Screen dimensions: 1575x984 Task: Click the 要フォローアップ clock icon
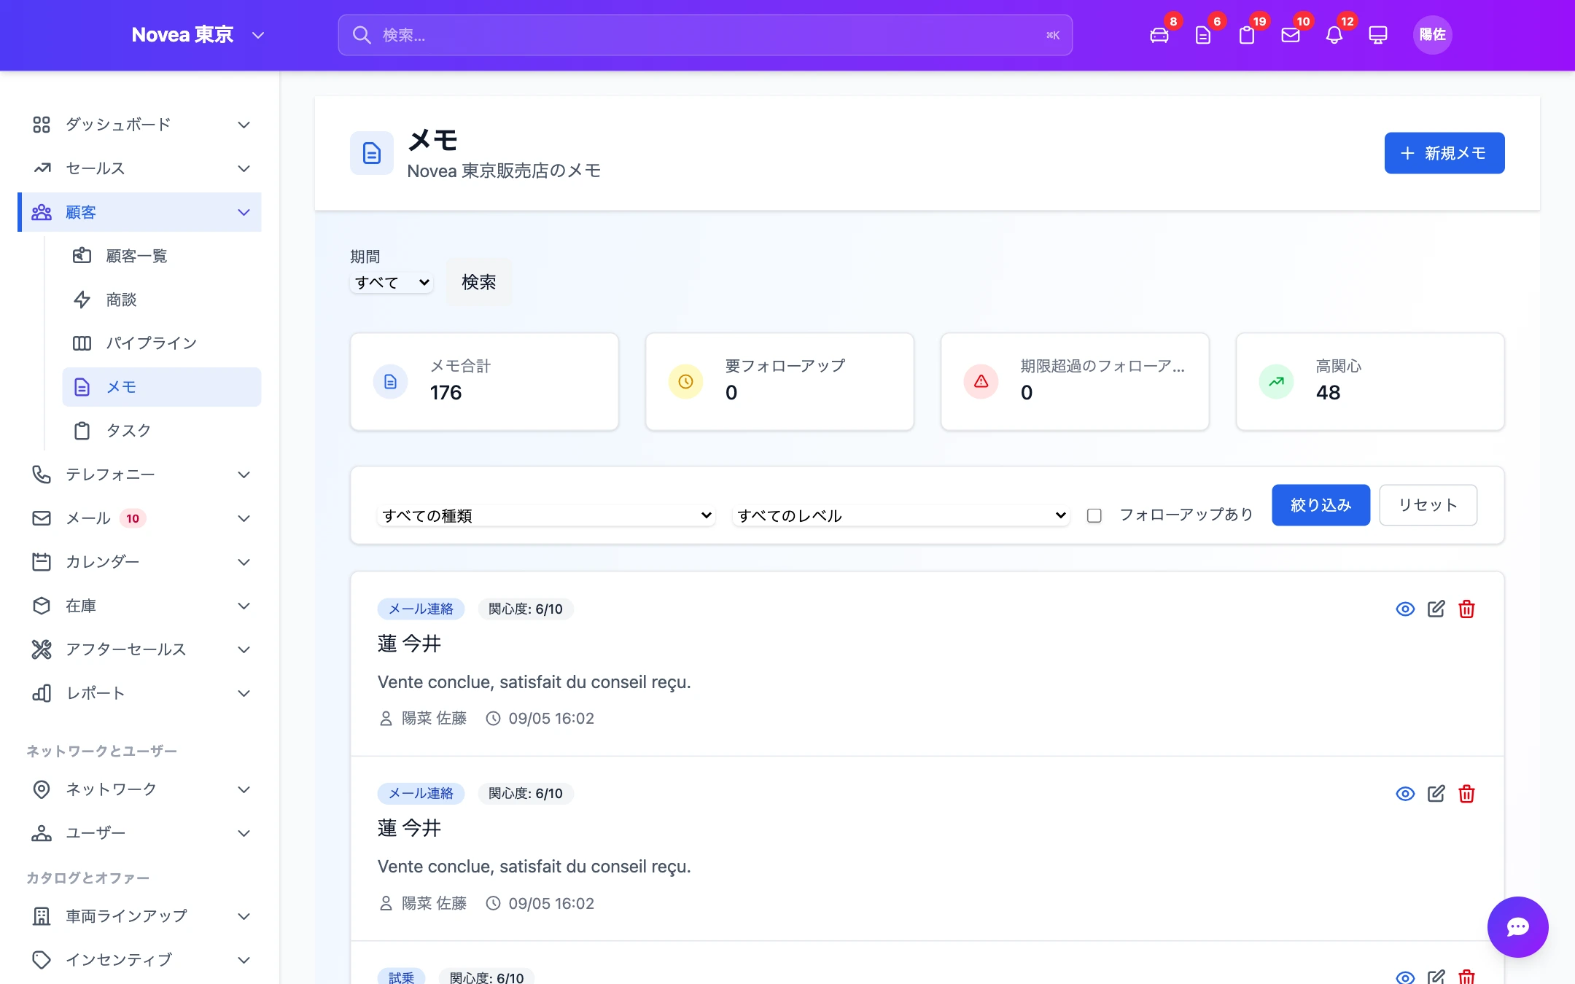[x=685, y=381]
